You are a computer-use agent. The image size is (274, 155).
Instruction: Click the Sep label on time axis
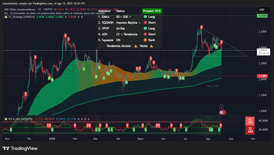coord(231,138)
